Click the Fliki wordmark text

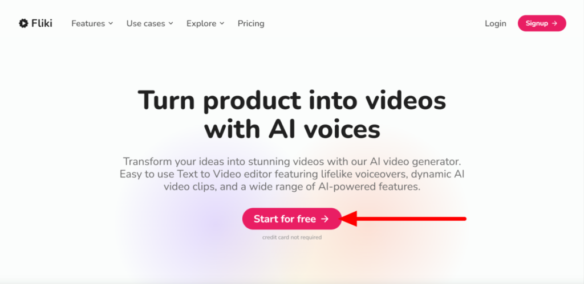pos(42,23)
